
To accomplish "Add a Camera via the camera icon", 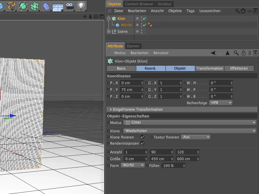I will [70, 5].
